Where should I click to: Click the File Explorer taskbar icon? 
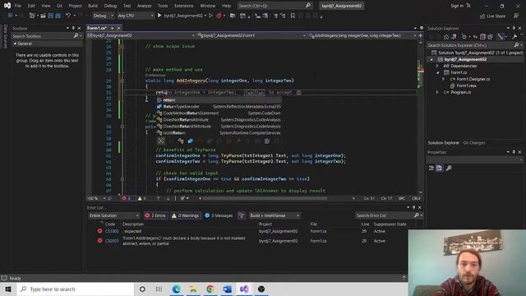[193, 289]
